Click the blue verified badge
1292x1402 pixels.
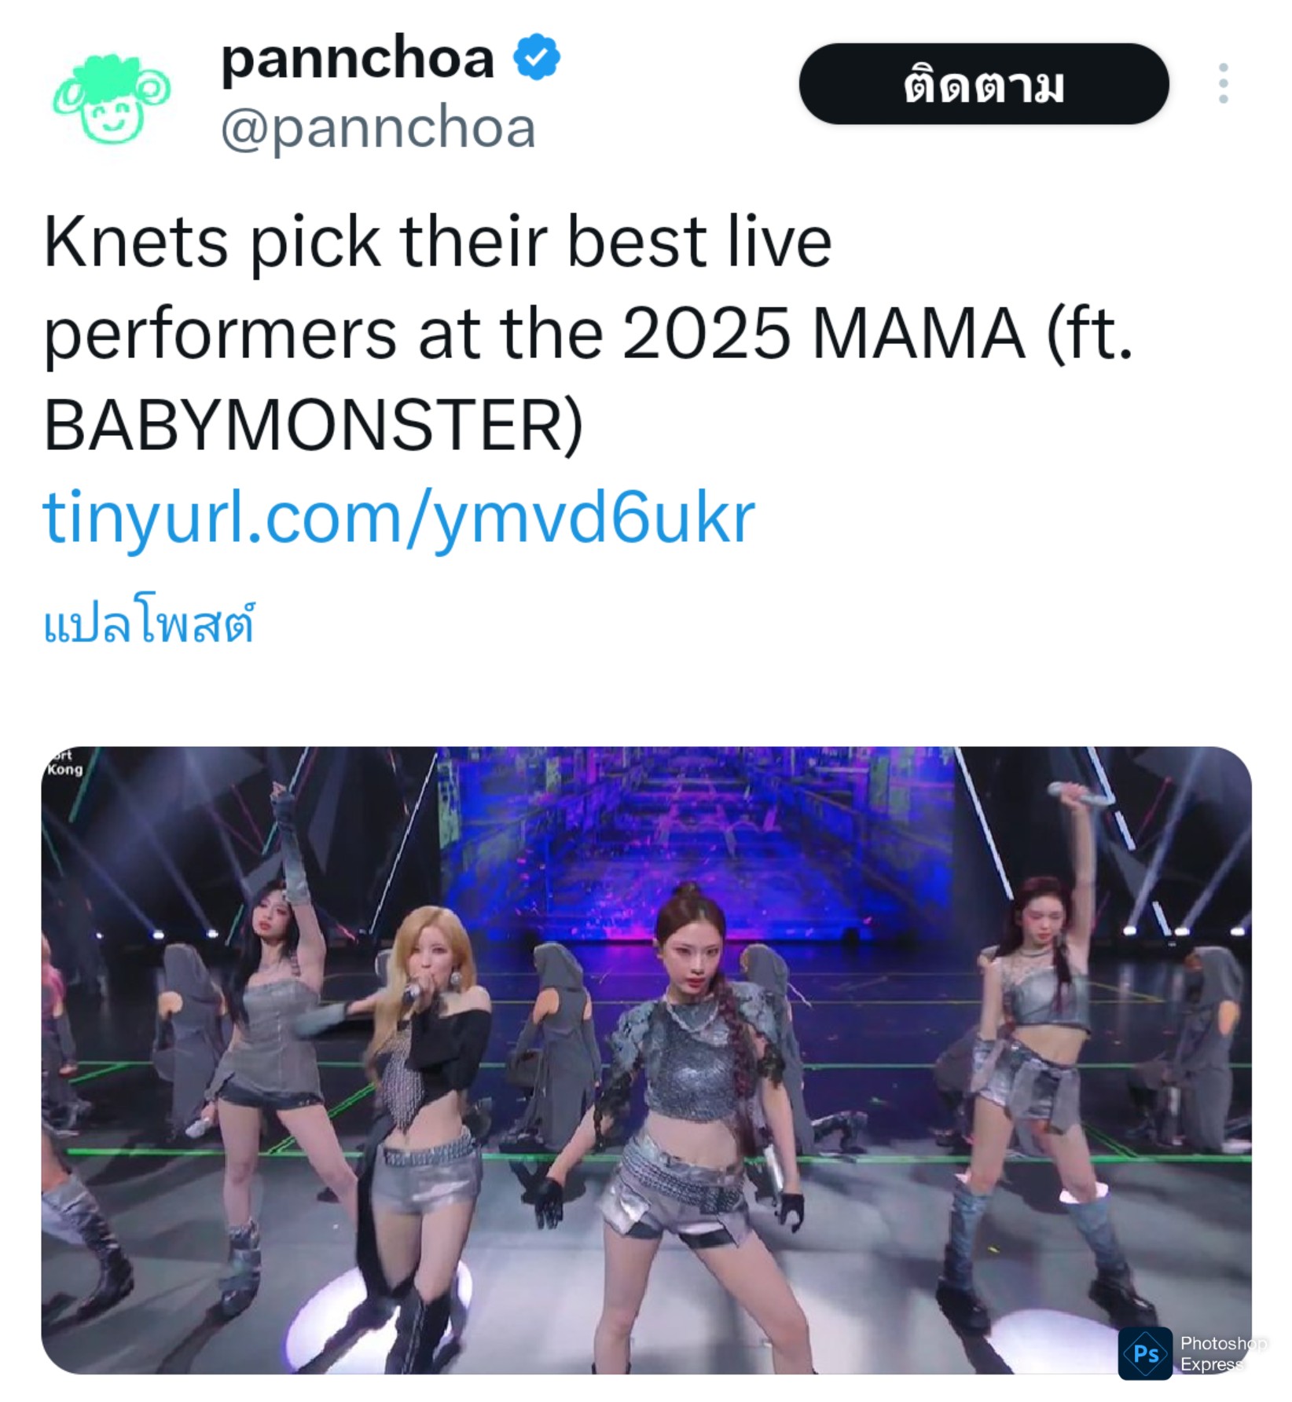coord(537,57)
